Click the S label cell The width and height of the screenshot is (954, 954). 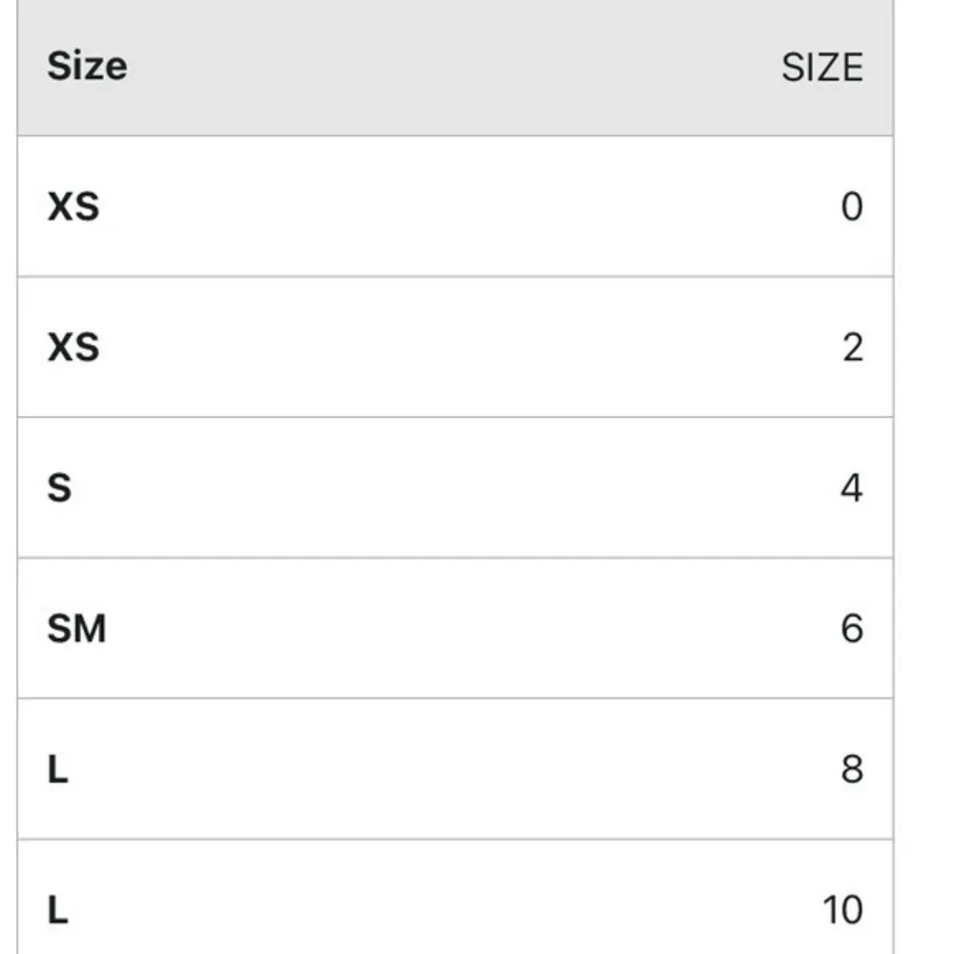59,487
